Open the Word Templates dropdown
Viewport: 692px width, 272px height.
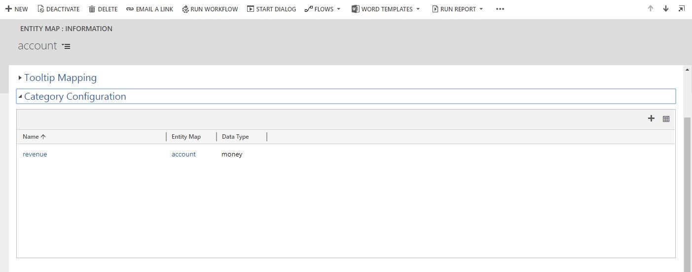pyautogui.click(x=386, y=9)
